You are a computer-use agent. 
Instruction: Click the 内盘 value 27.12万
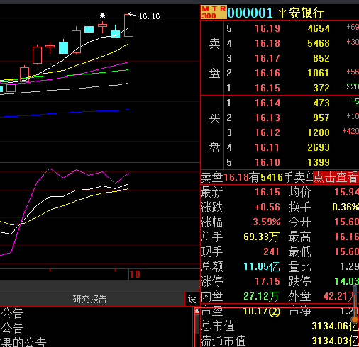coord(262,296)
